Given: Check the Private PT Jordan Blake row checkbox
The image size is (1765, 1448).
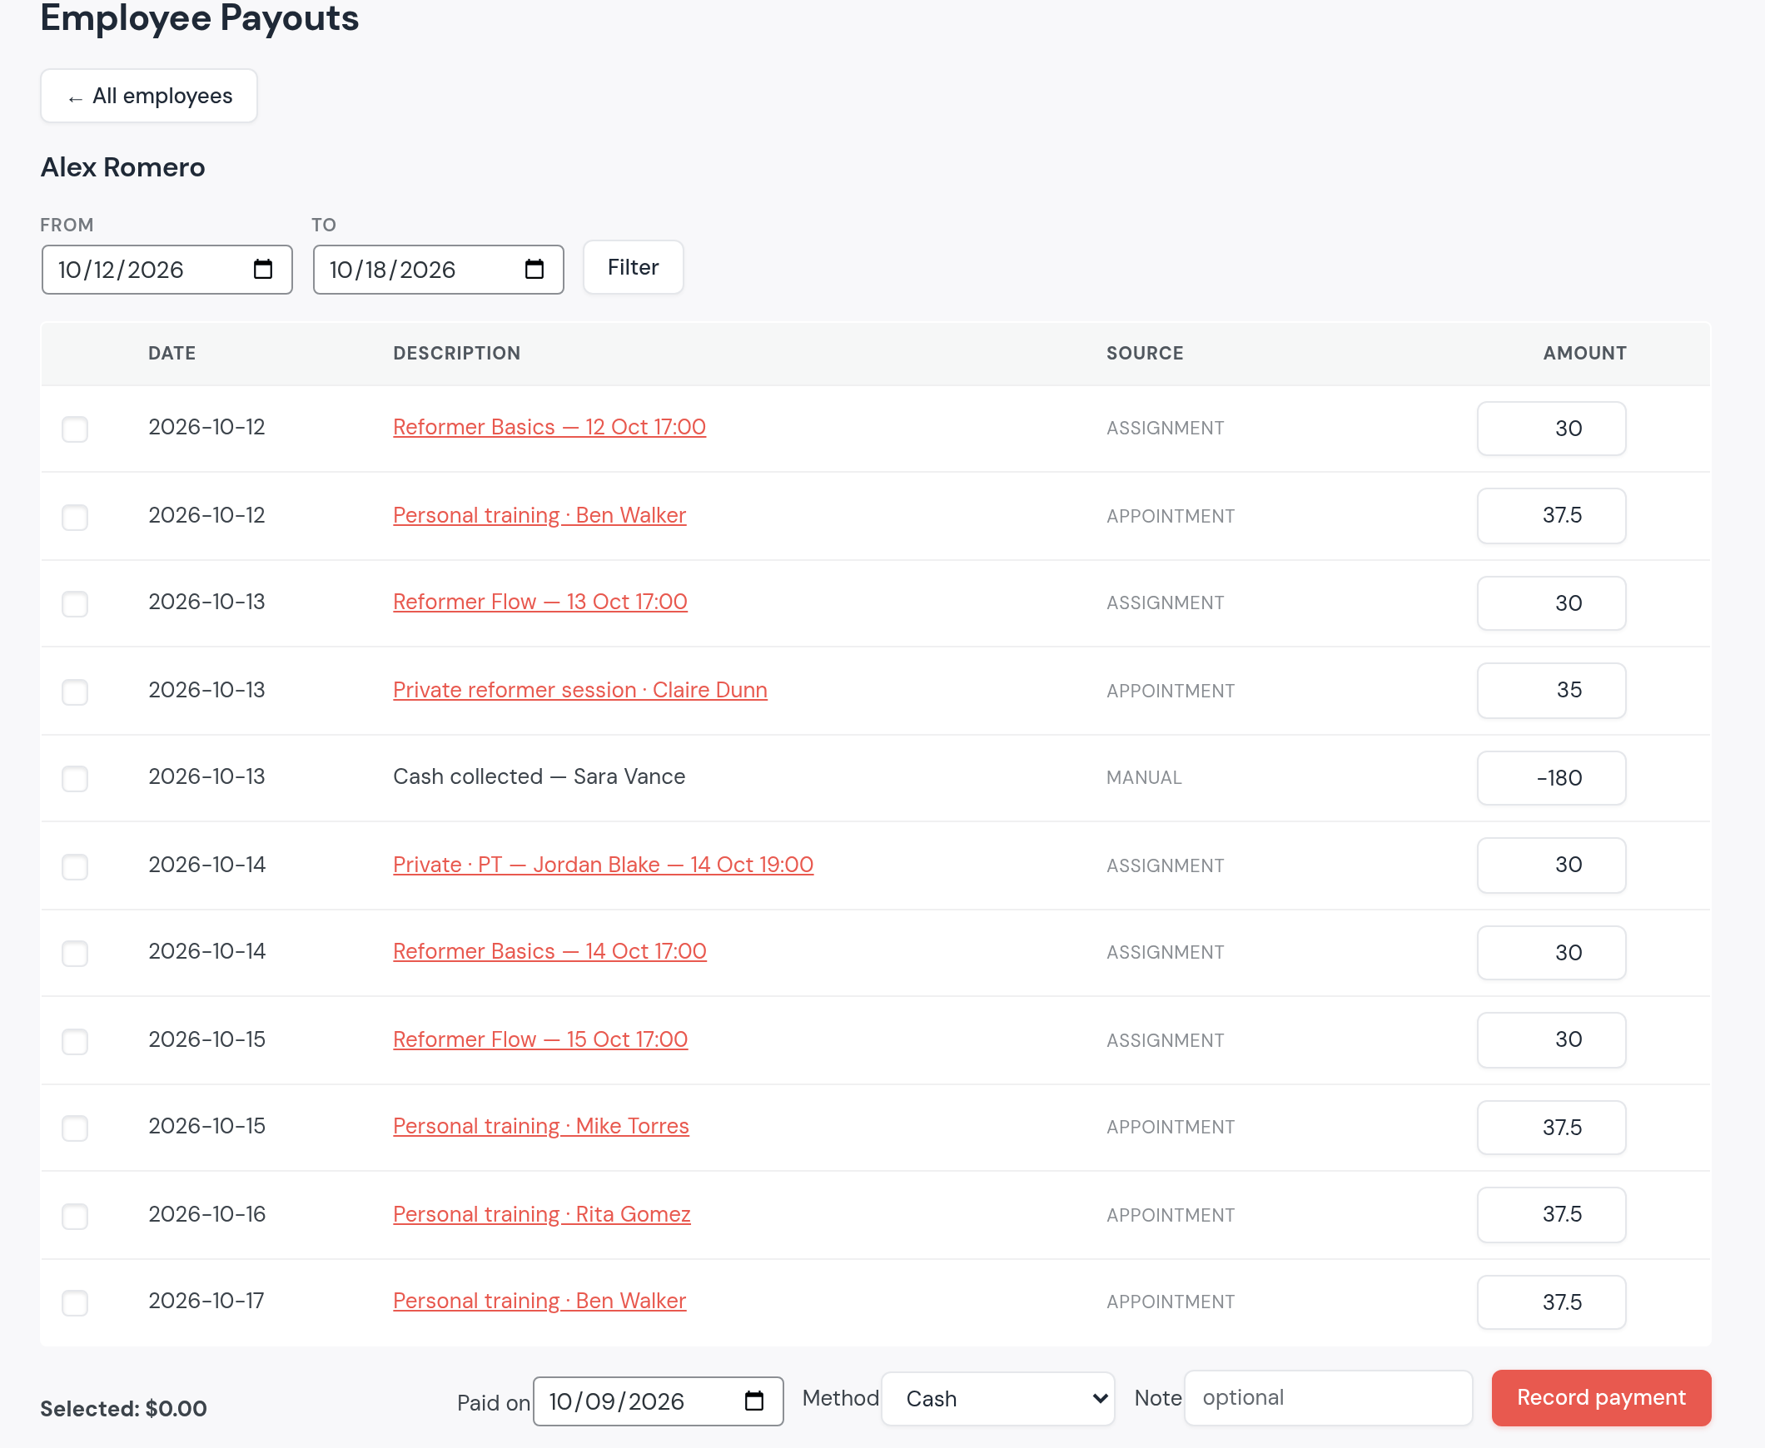Looking at the screenshot, I should (75, 866).
